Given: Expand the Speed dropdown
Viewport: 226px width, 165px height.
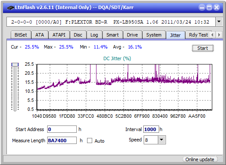Looking at the screenshot, I should (x=162, y=140).
